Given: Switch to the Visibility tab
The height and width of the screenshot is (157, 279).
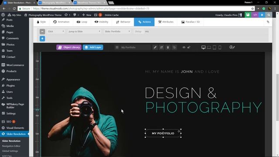Looking at the screenshot, I should (101, 22).
